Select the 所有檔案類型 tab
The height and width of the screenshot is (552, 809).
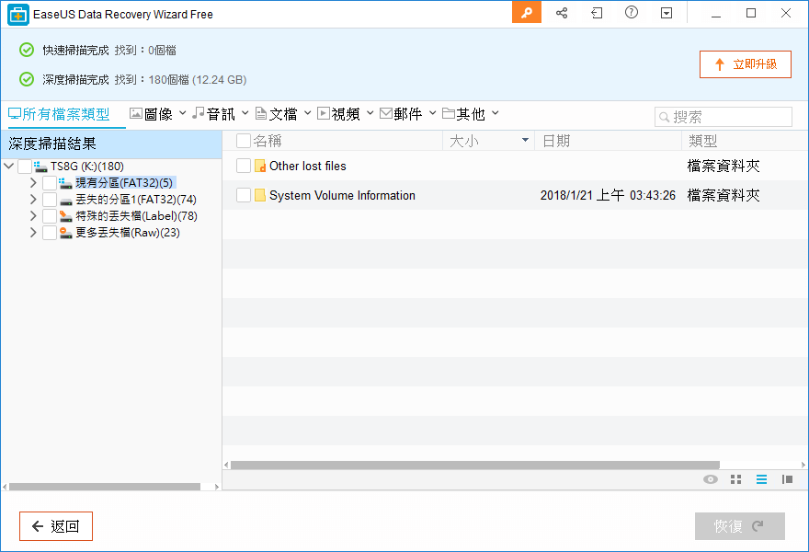(x=59, y=114)
